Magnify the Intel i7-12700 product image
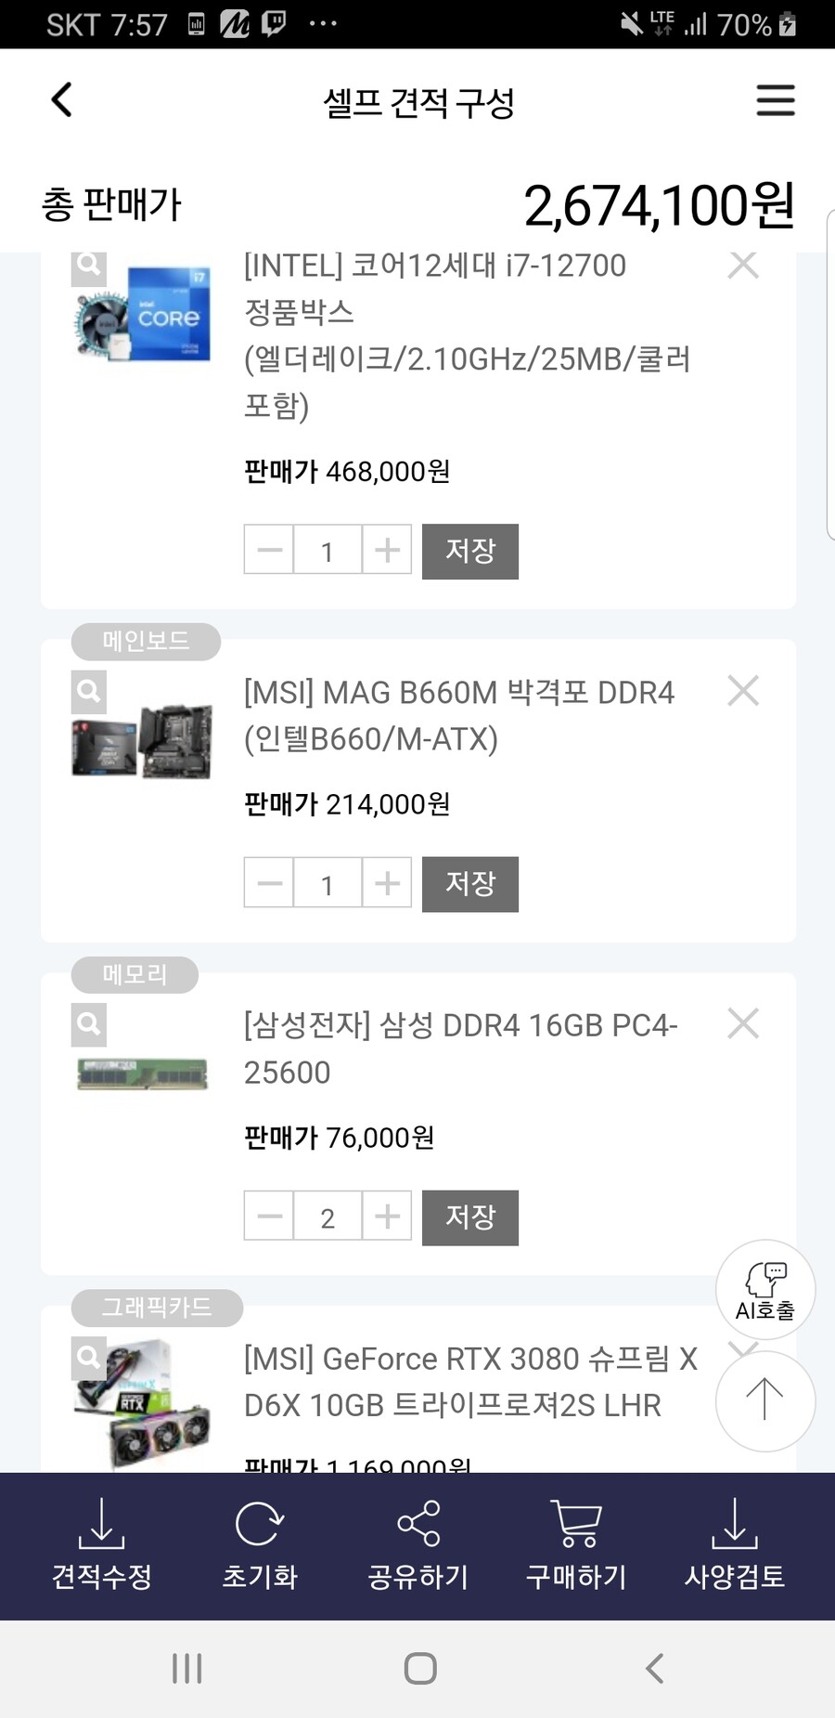Image resolution: width=835 pixels, height=1718 pixels. coord(89,267)
